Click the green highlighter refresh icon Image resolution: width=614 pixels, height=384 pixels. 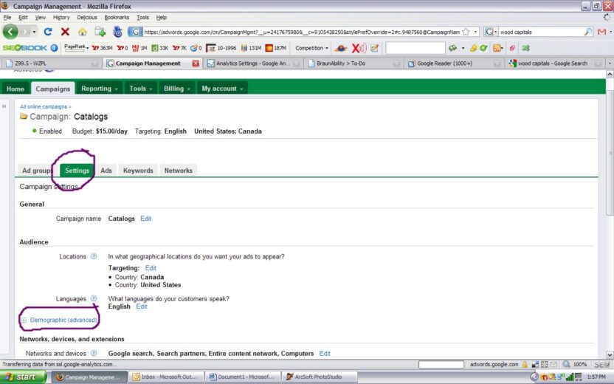click(483, 48)
